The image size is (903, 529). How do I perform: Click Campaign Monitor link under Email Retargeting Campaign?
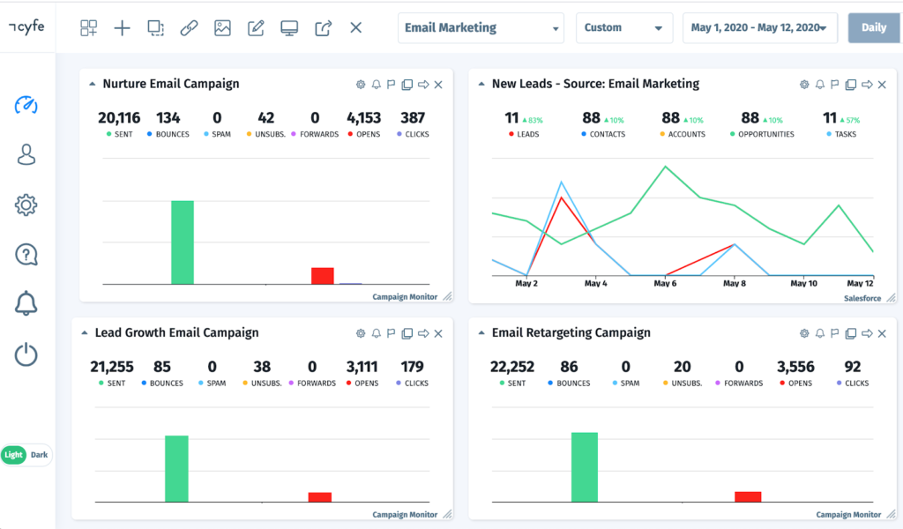(x=848, y=515)
